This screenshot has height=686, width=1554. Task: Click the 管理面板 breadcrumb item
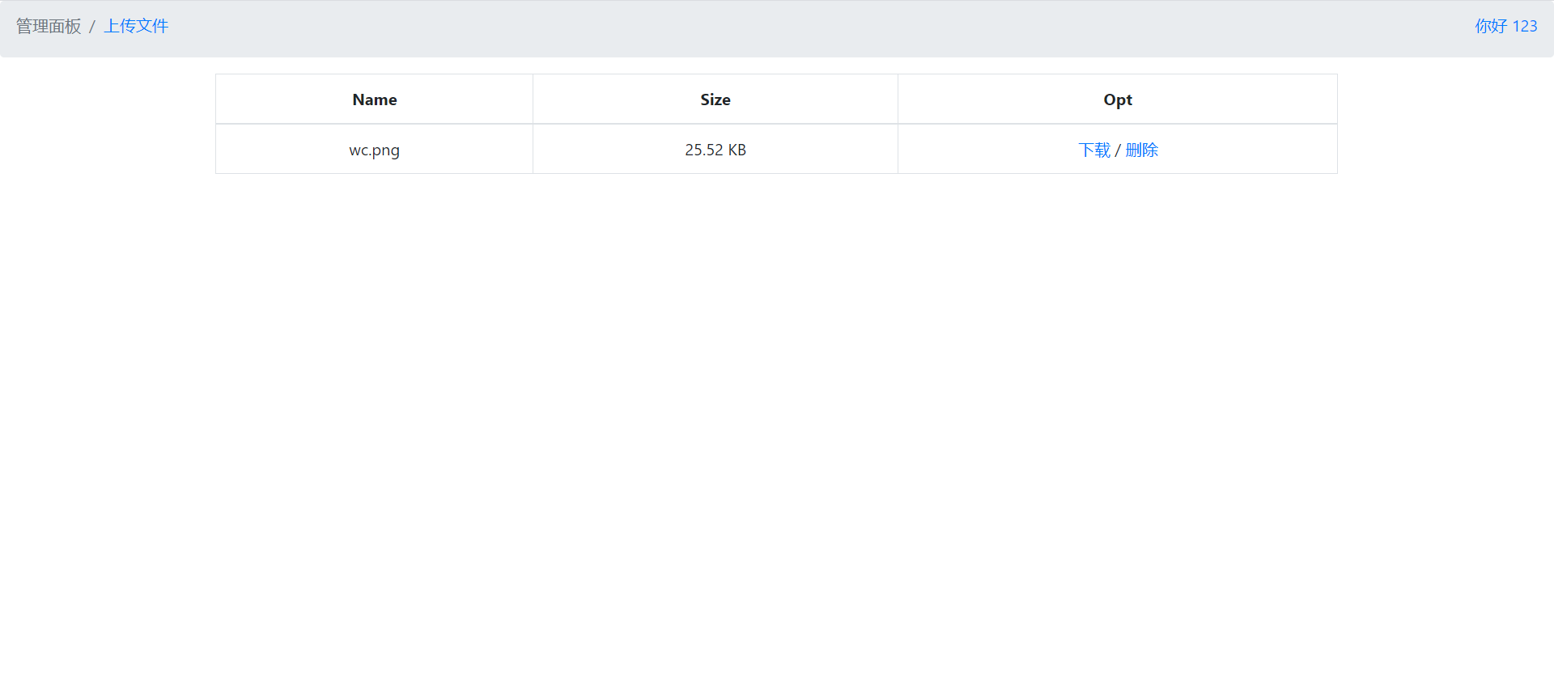click(x=49, y=26)
